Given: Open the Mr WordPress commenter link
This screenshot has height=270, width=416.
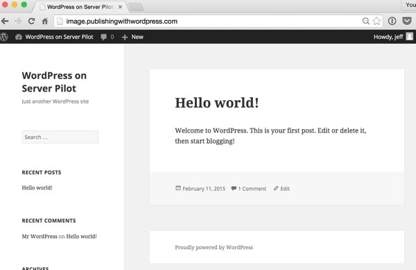Looking at the screenshot, I should tap(40, 236).
